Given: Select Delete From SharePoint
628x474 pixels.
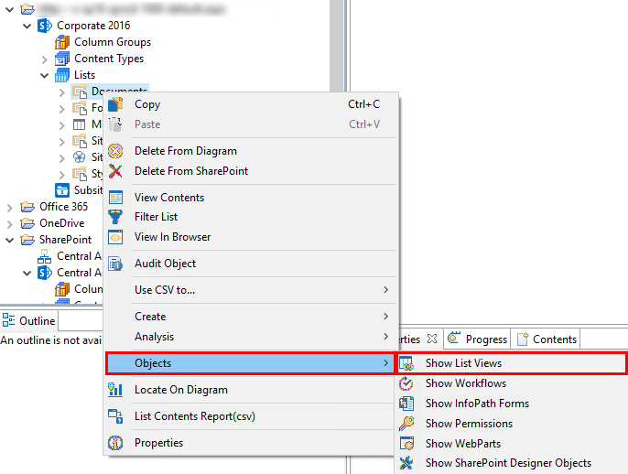Looking at the screenshot, I should (251, 171).
